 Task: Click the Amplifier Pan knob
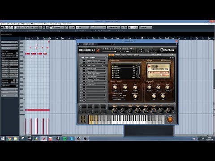[x=158, y=87]
